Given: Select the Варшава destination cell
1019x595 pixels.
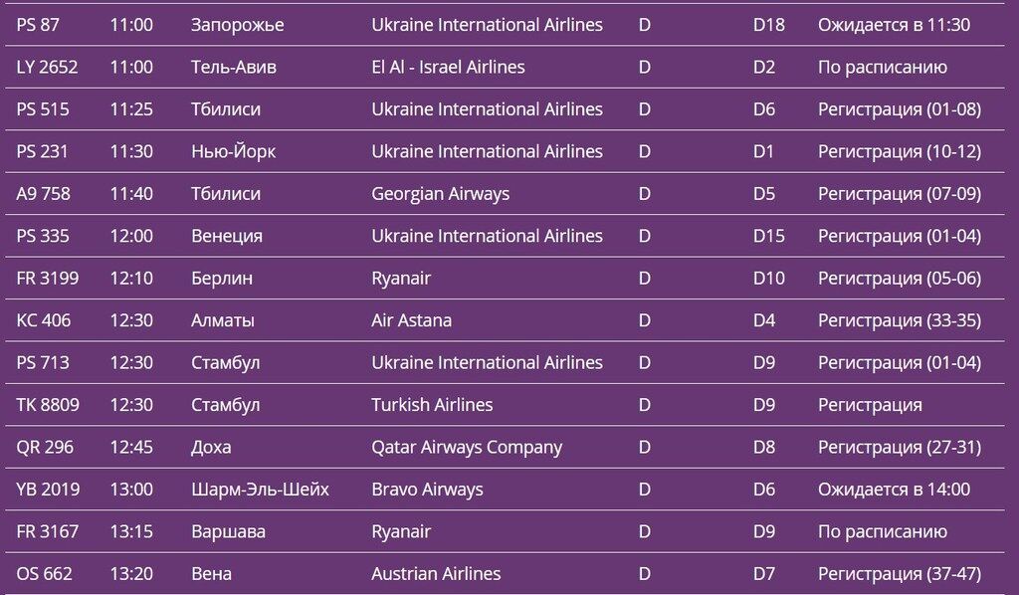Looking at the screenshot, I should tap(228, 532).
